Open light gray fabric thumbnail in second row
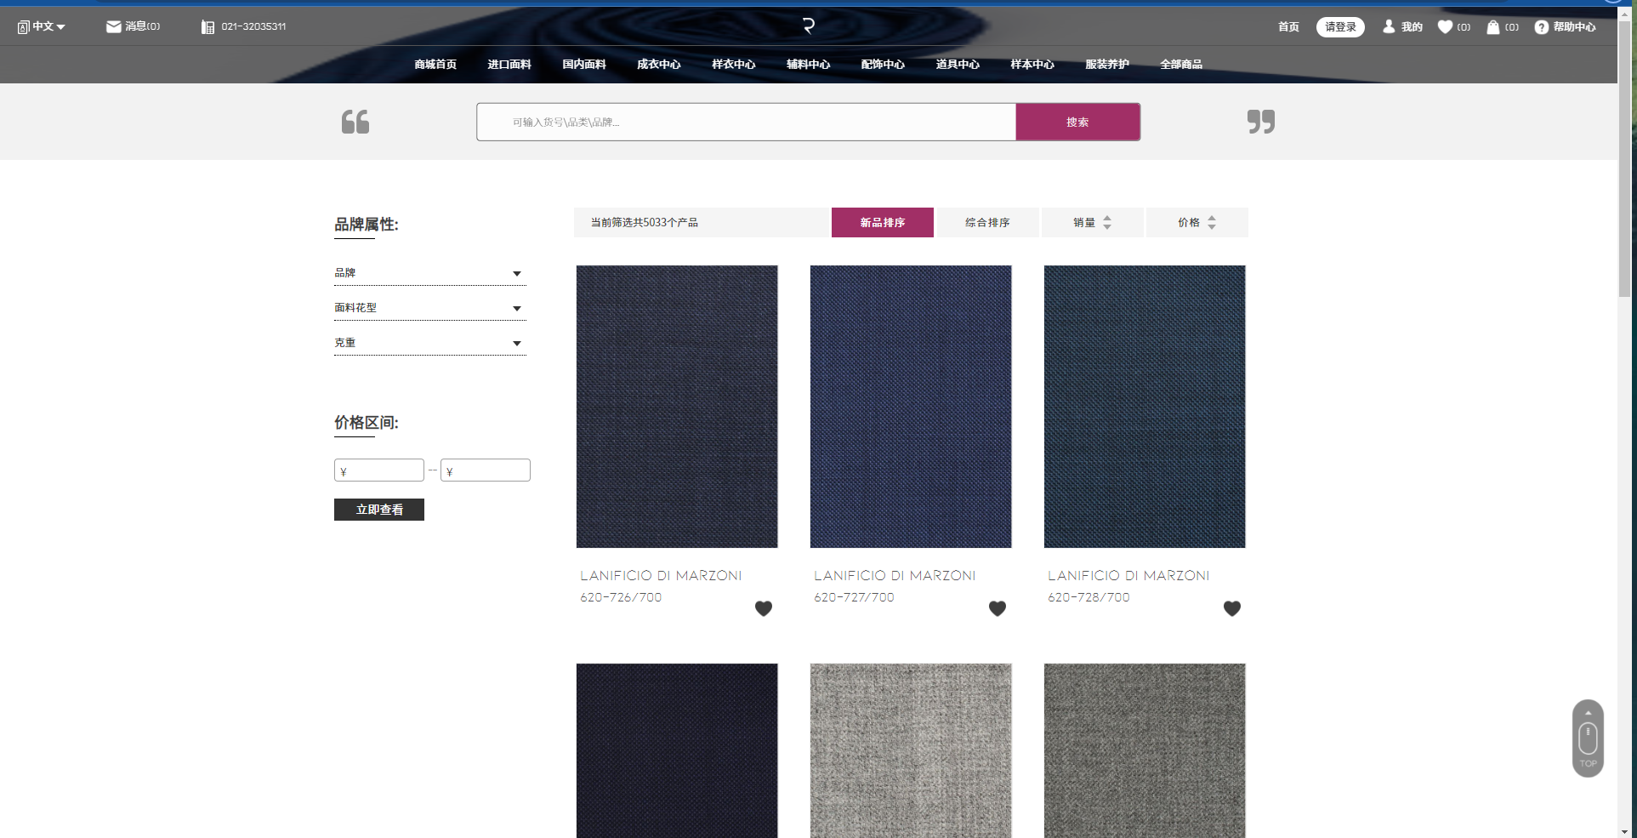This screenshot has width=1637, height=838. (x=911, y=750)
